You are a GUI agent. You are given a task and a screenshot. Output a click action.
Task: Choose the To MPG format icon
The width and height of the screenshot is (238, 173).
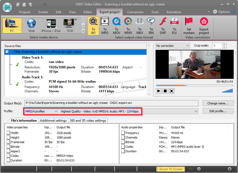(x=105, y=25)
